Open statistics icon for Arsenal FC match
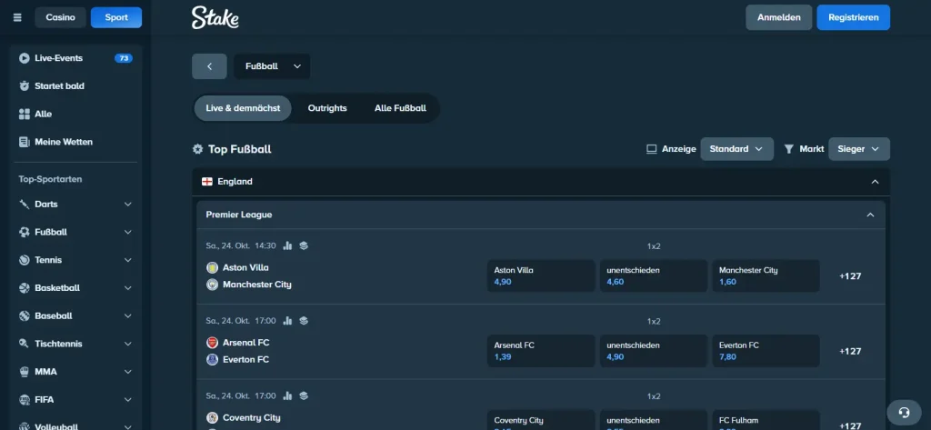Screen dimensions: 931x430 (x=288, y=321)
